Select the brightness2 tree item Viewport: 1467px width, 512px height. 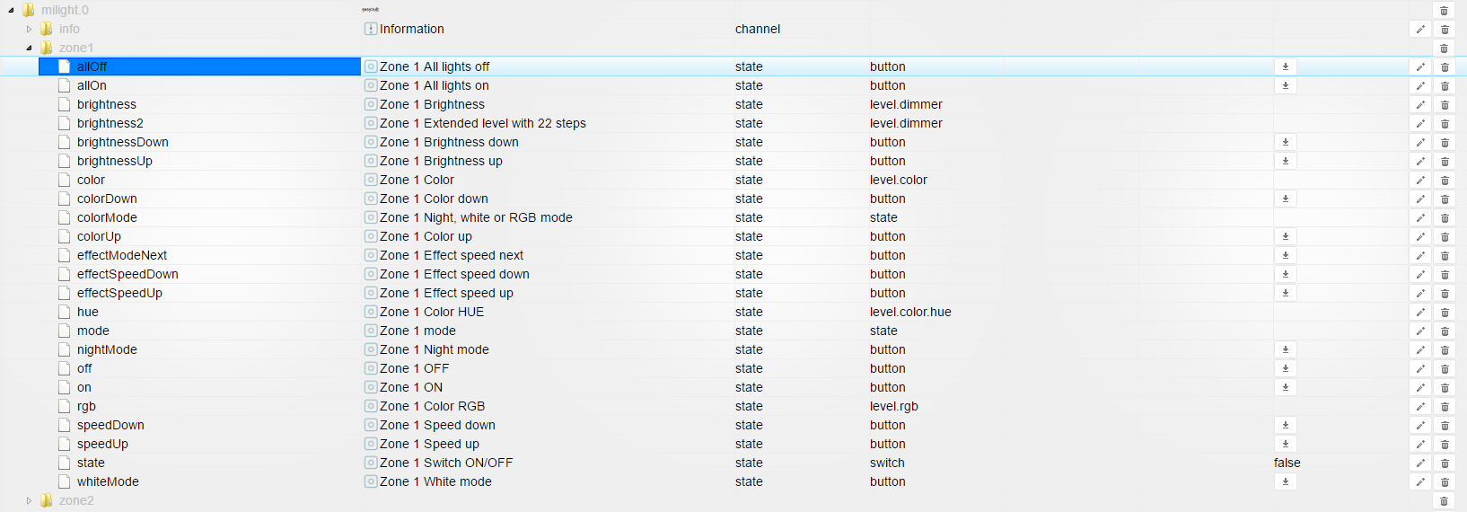(110, 123)
